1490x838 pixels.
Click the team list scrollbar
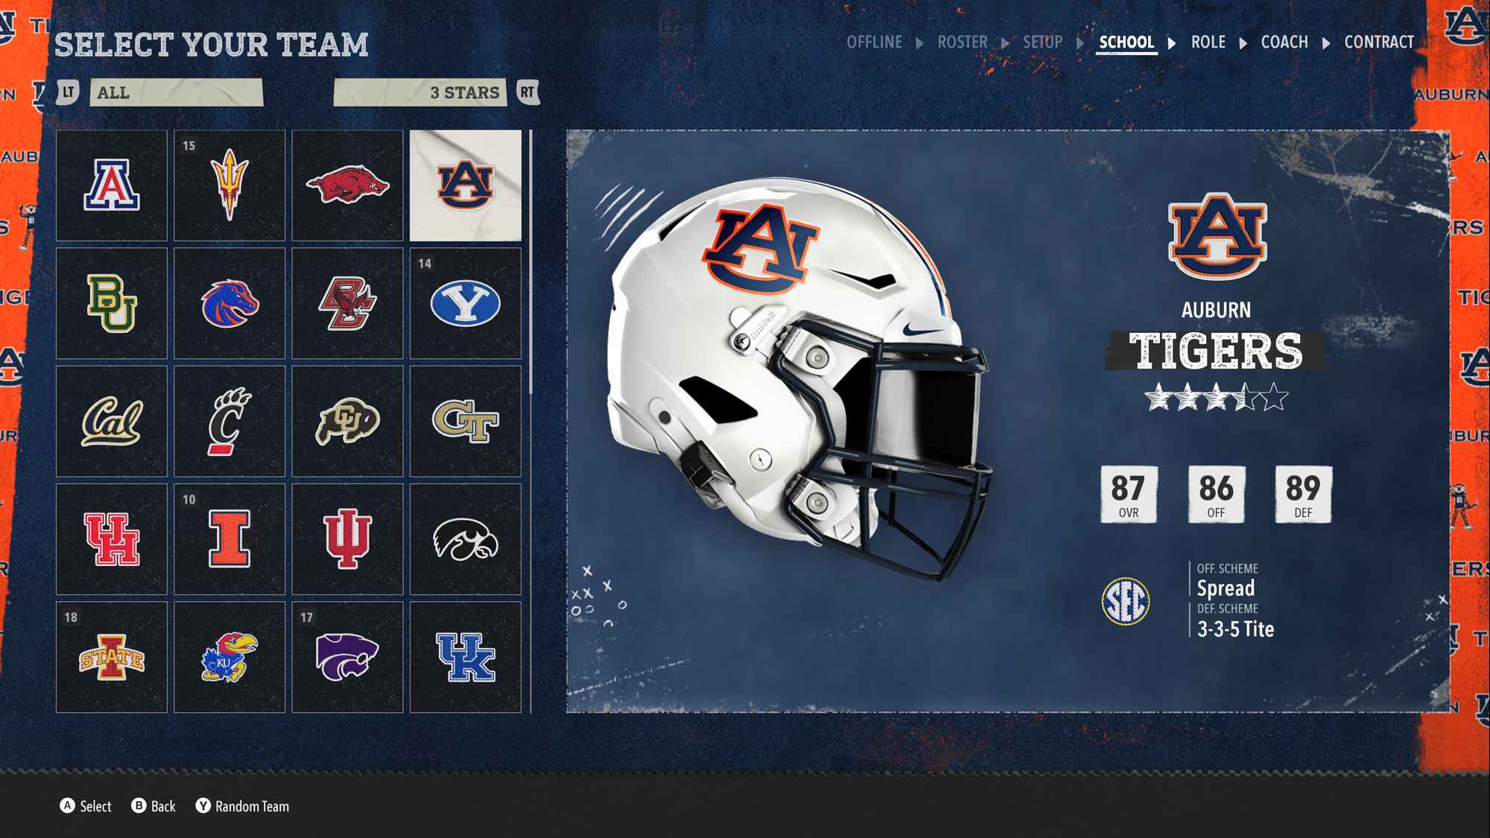(x=530, y=262)
